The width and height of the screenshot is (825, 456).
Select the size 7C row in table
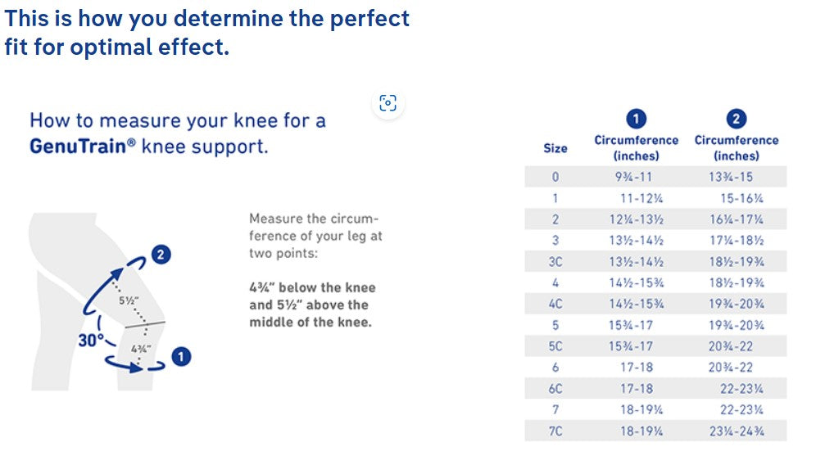pos(655,431)
